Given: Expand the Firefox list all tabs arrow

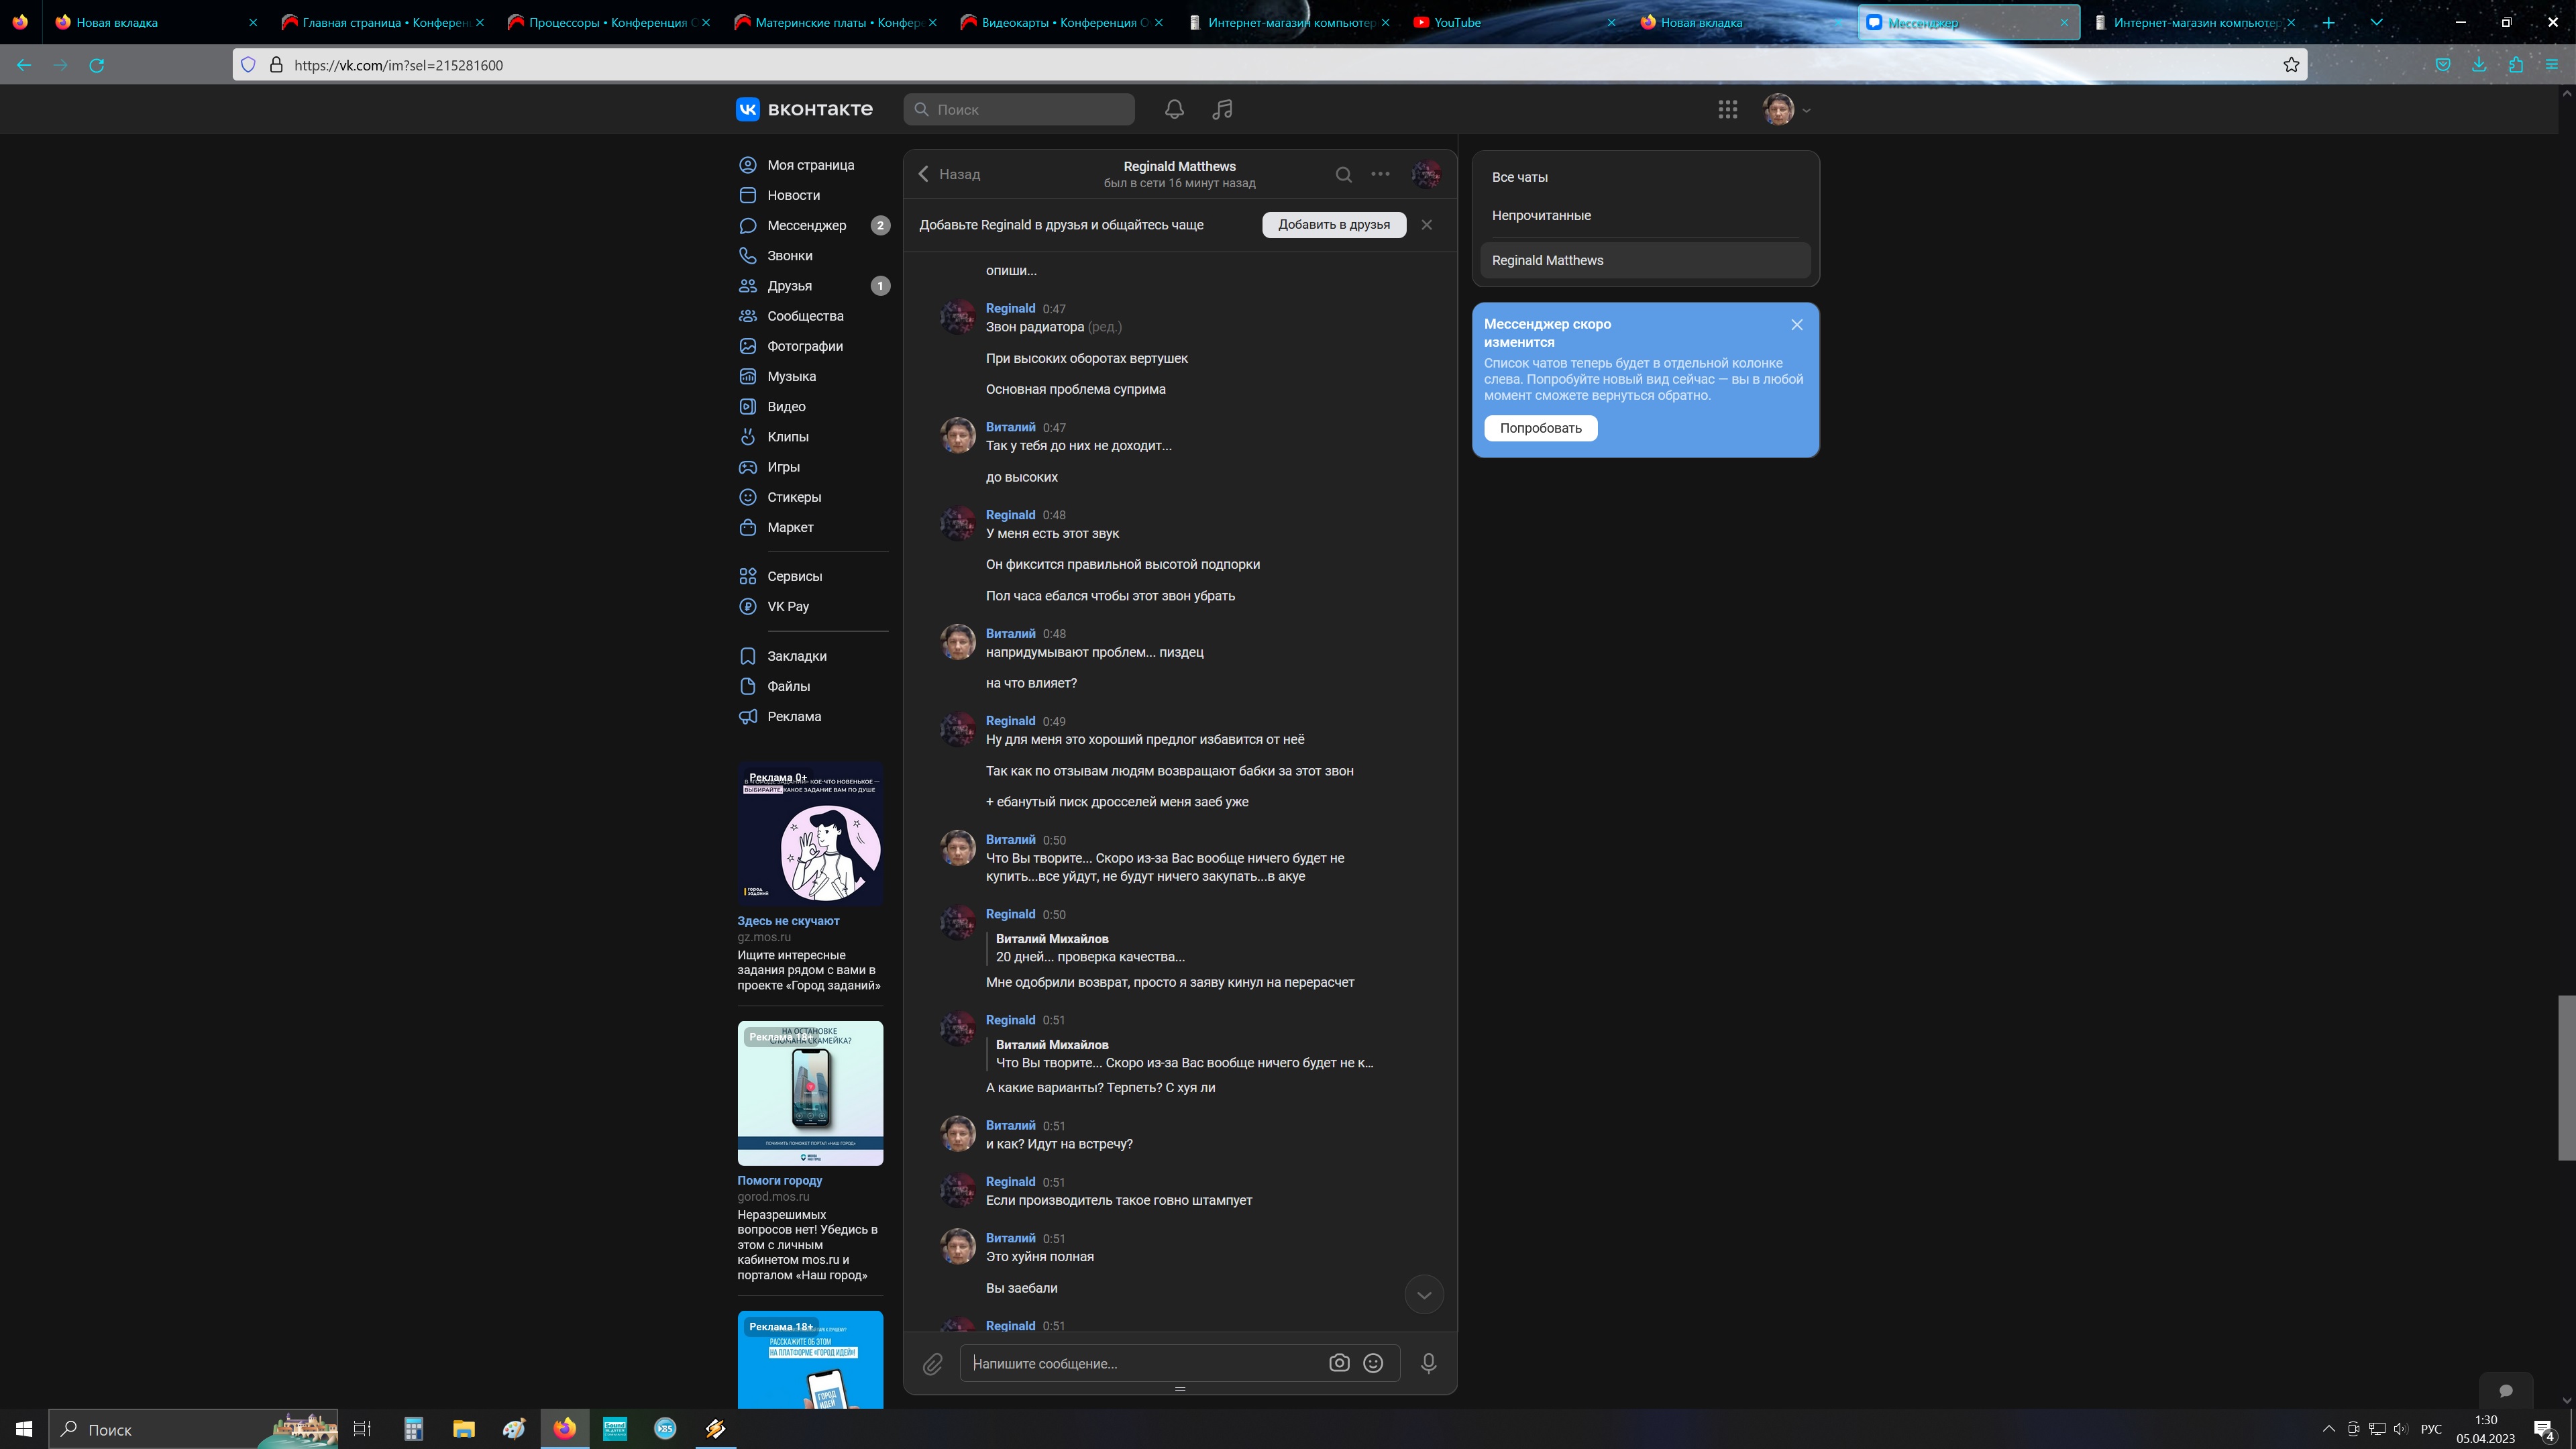Looking at the screenshot, I should point(2376,22).
